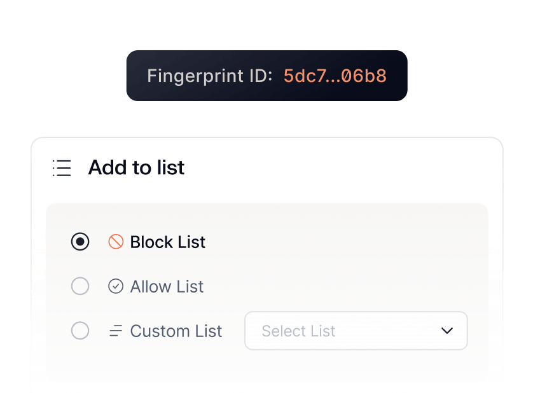Select the Custom List radio button
533x393 pixels.
pos(80,331)
